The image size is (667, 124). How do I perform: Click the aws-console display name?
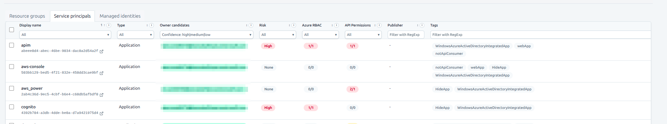[33, 67]
